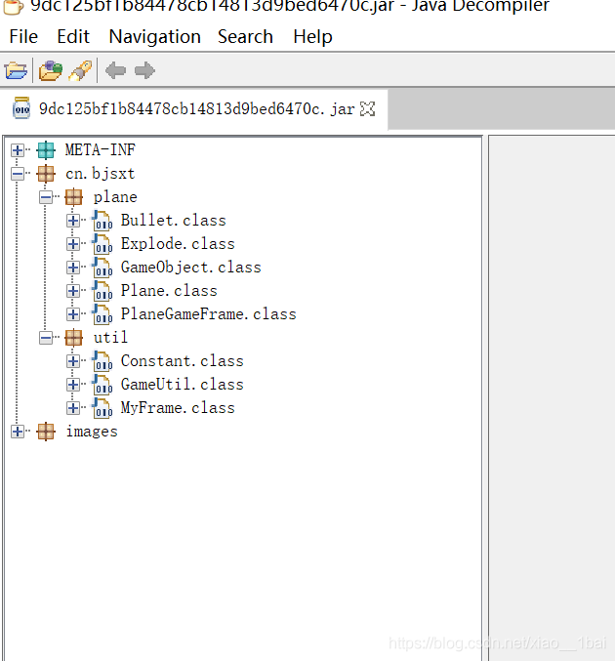Image resolution: width=615 pixels, height=661 pixels.
Task: Select the plane package label
Action: point(115,197)
